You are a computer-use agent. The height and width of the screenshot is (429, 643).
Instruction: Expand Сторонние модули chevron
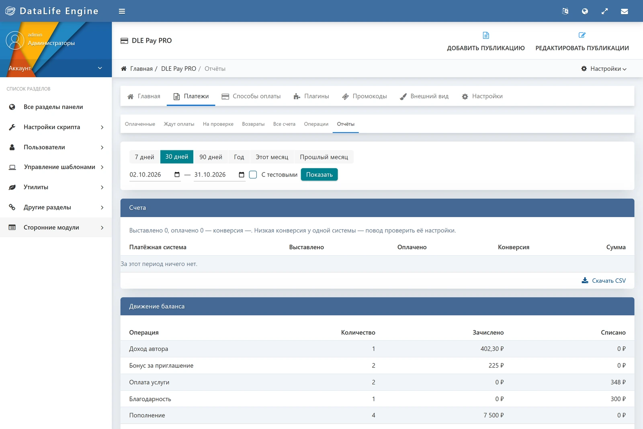tap(102, 228)
